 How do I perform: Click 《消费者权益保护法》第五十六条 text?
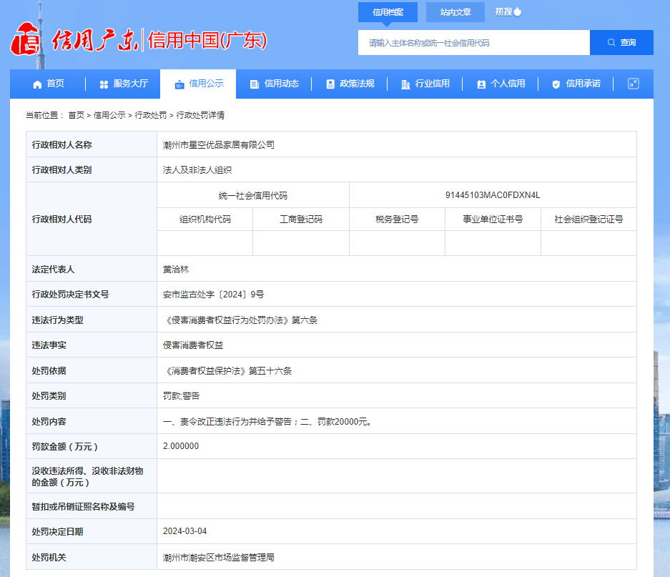(227, 371)
